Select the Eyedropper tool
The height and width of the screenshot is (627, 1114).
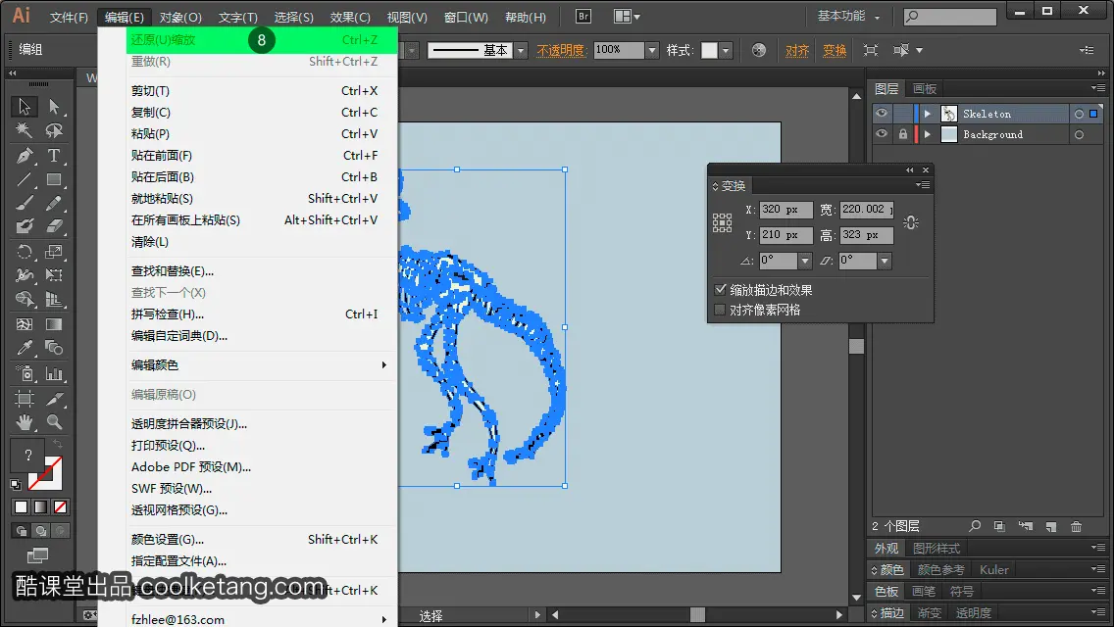click(25, 348)
